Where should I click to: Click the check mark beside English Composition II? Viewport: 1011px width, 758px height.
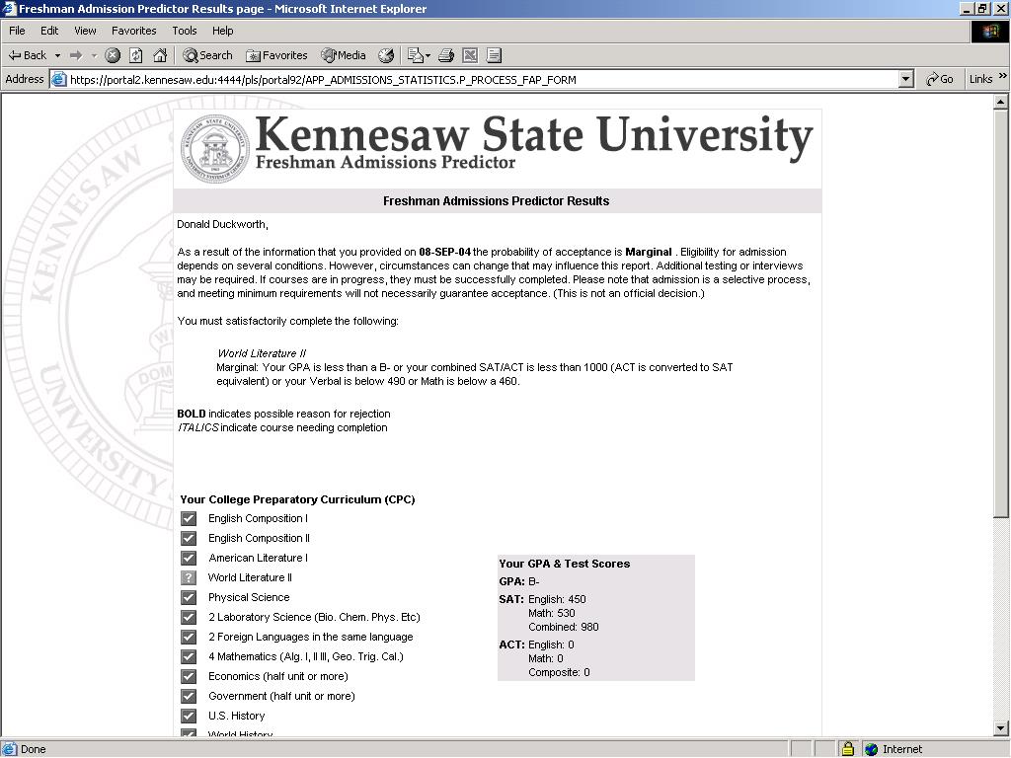coord(189,538)
